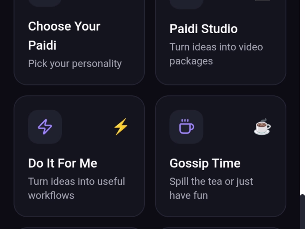The image size is (305, 229).
Task: Click 'Spill the tea or just have fun' text
Action: click(211, 188)
